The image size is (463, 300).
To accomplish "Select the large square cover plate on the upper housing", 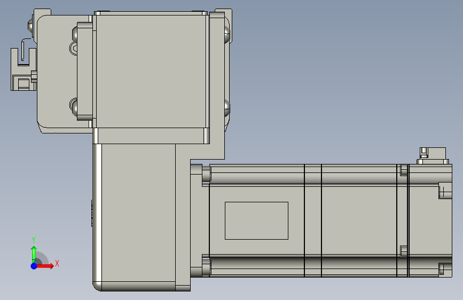I will (151, 71).
